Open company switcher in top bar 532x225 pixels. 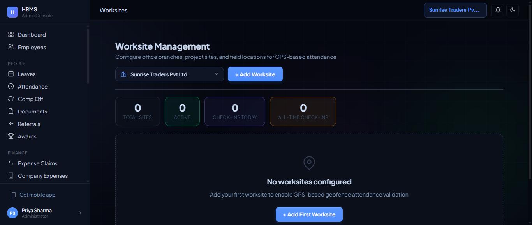point(455,10)
